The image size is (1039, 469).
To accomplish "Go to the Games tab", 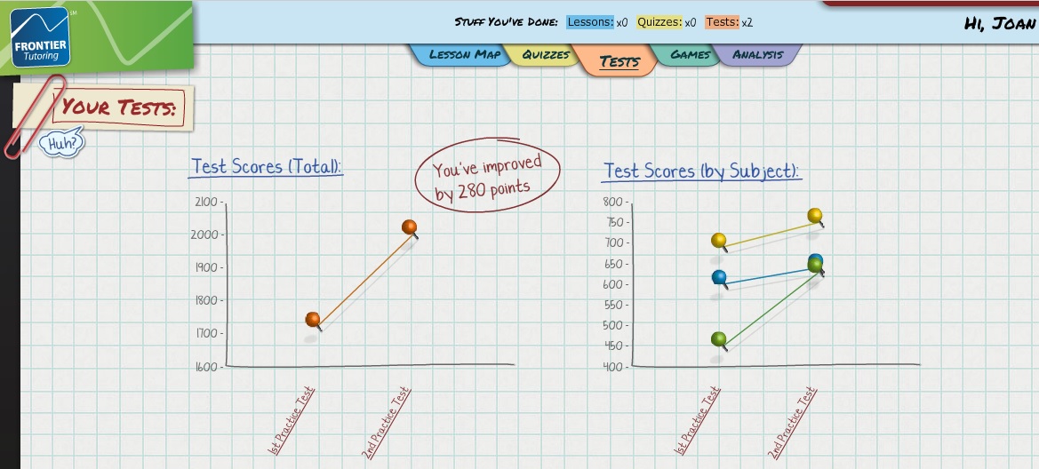I will [x=690, y=55].
